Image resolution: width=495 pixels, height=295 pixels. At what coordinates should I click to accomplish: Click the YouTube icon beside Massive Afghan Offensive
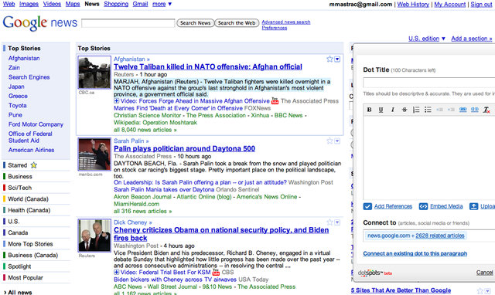click(275, 100)
